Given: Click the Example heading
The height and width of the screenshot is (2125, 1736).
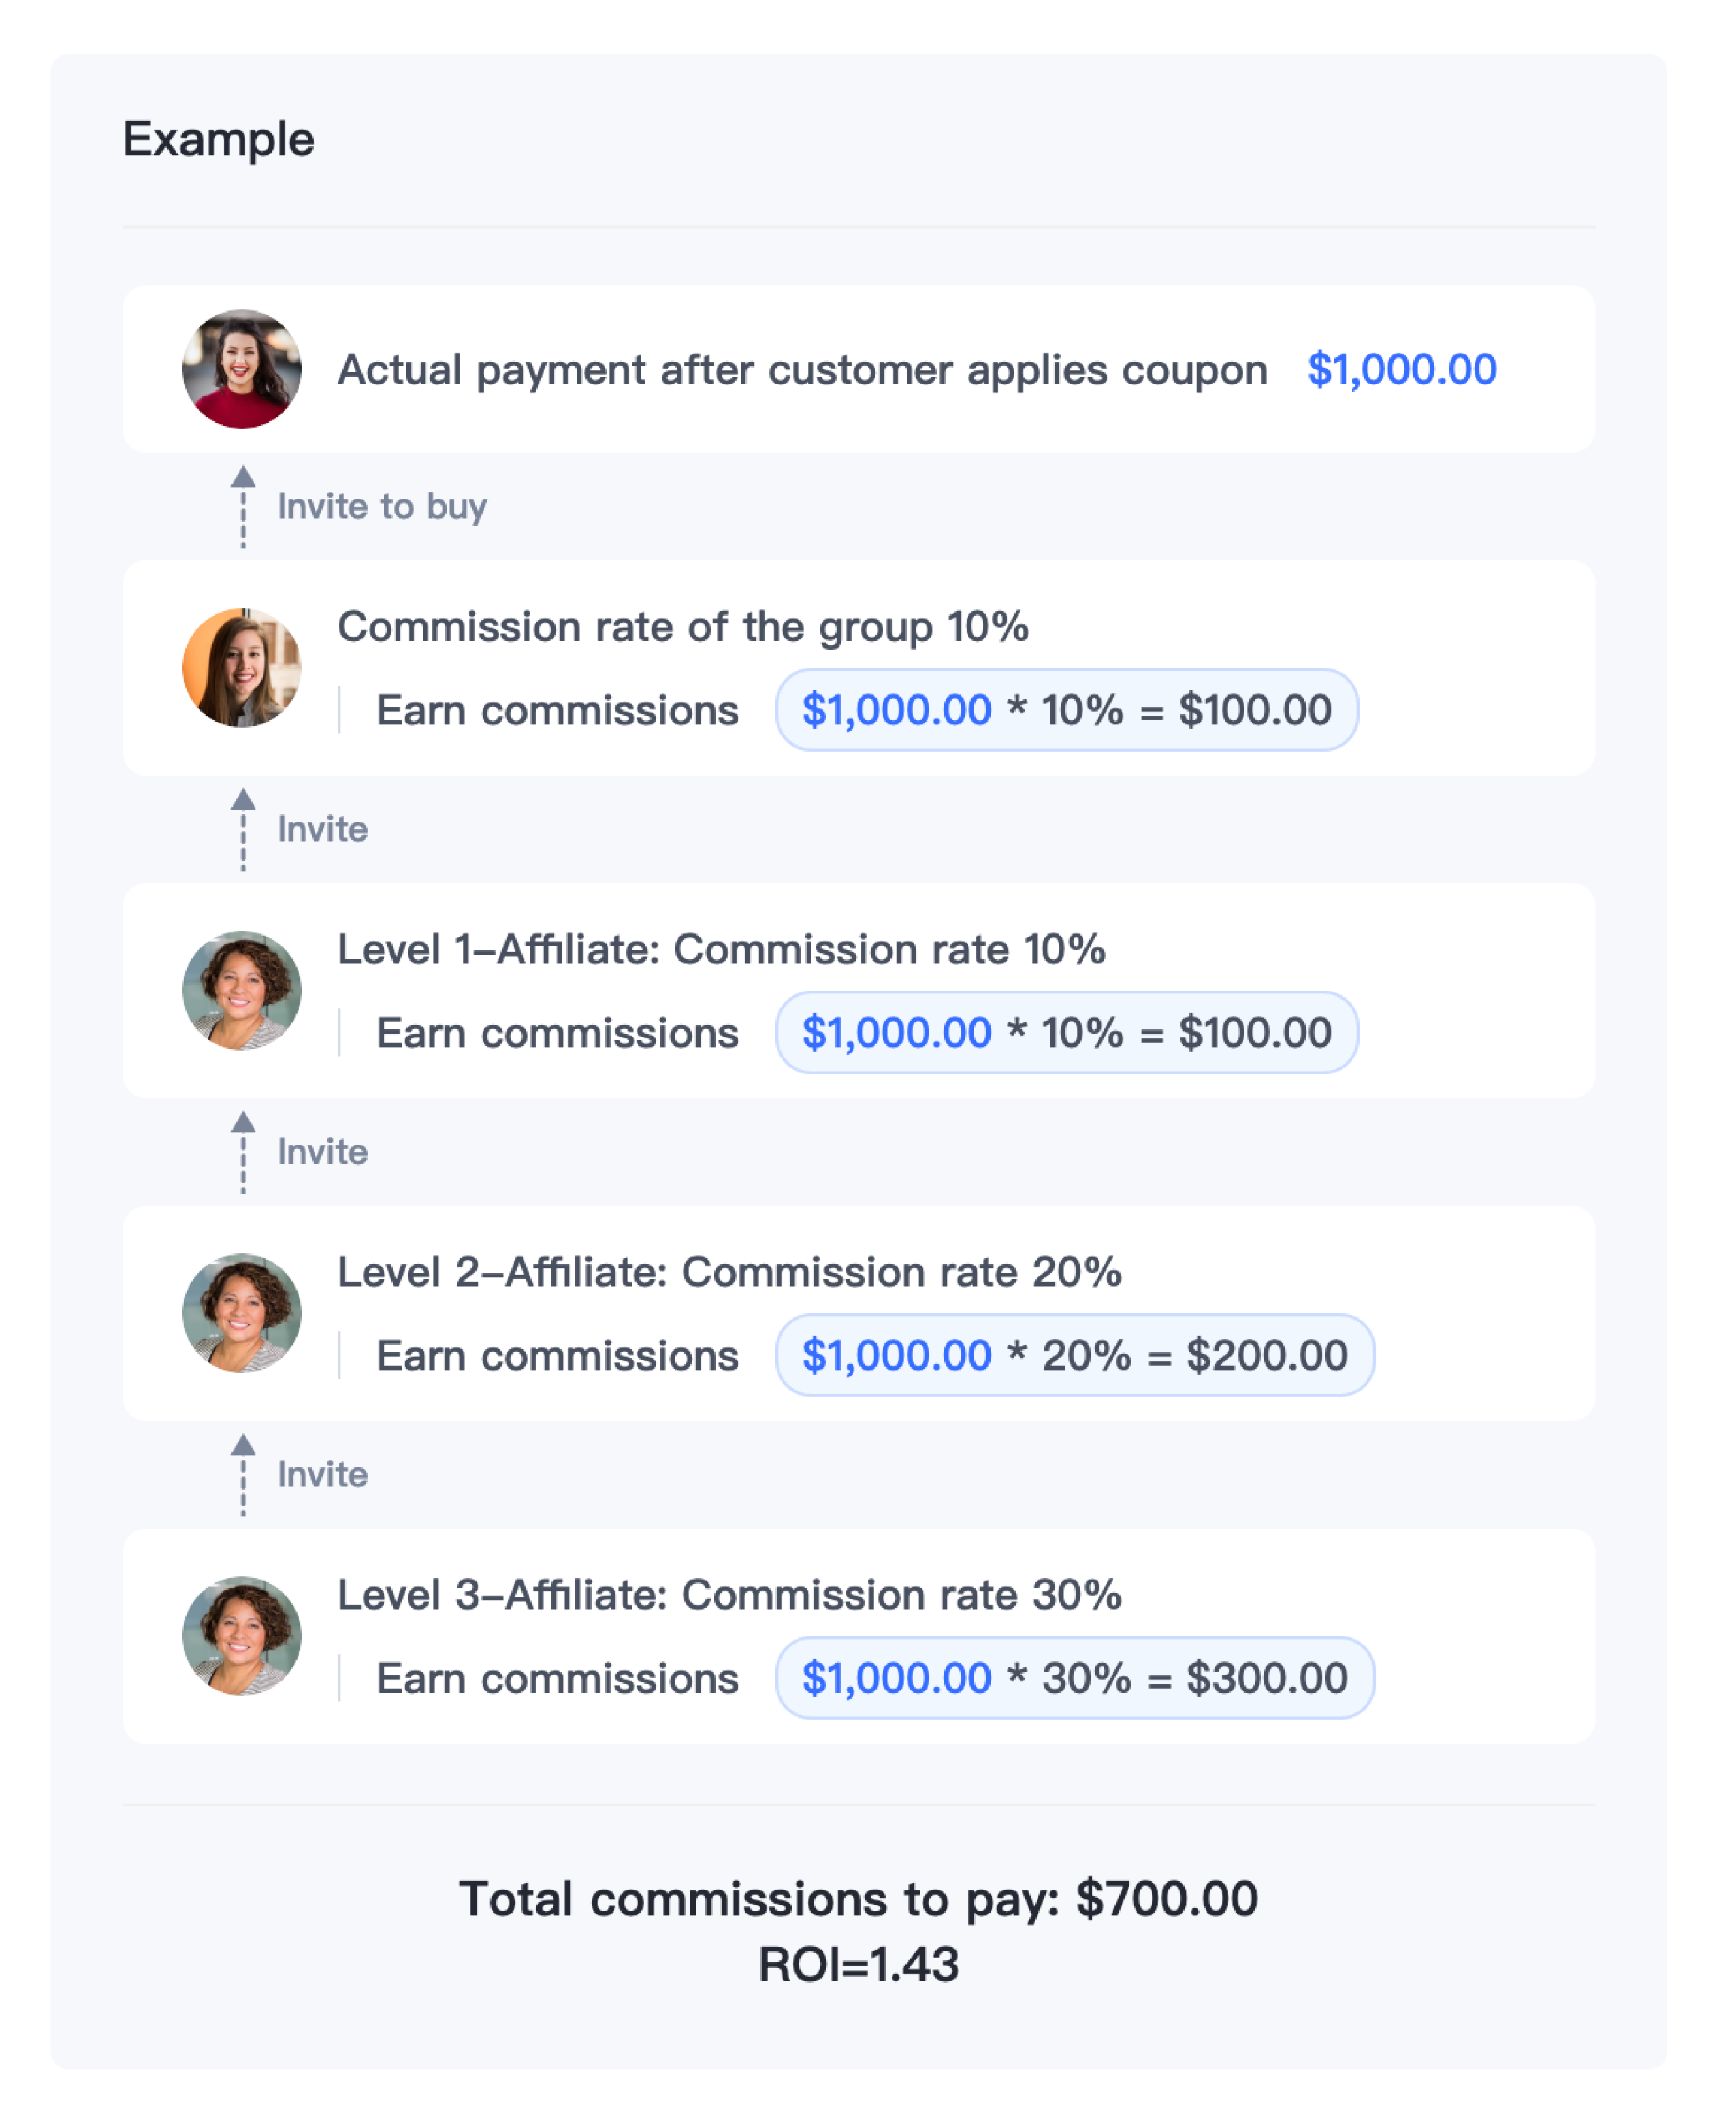Looking at the screenshot, I should tap(219, 140).
